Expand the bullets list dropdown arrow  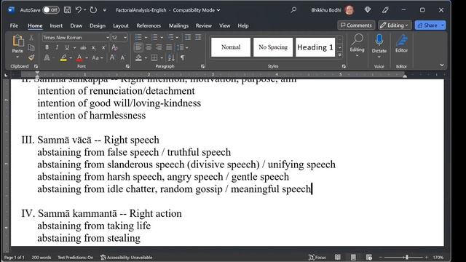click(x=146, y=38)
